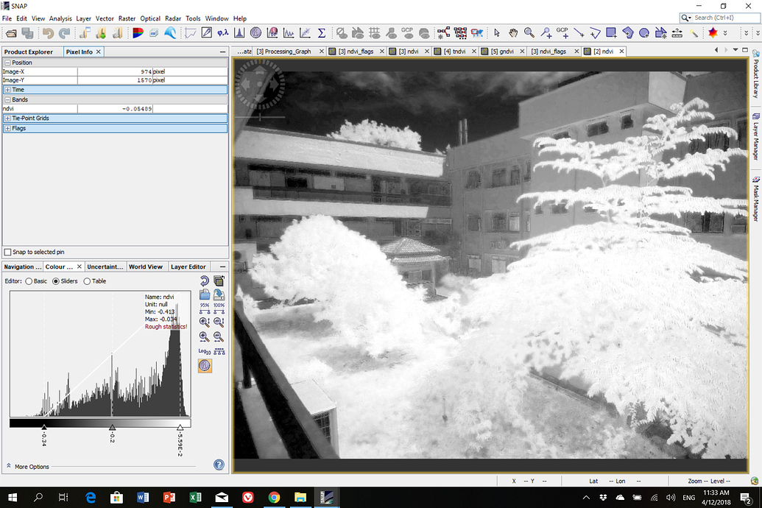Toggle Log10 histogram display
Image resolution: width=762 pixels, height=508 pixels.
(x=205, y=351)
